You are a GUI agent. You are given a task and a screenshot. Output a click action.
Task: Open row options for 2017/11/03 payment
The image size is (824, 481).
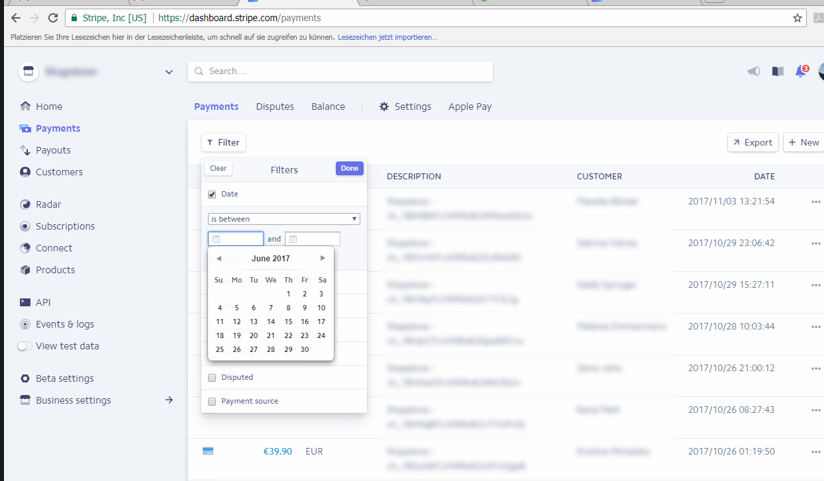coord(815,202)
